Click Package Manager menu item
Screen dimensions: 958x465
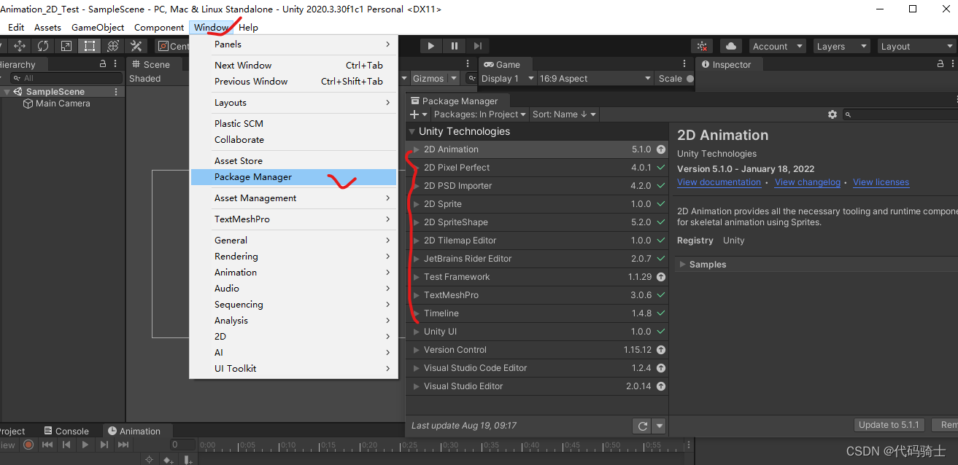pyautogui.click(x=293, y=177)
